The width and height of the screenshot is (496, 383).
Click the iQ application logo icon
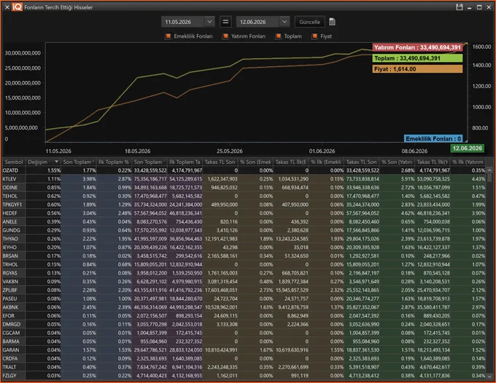17,7
